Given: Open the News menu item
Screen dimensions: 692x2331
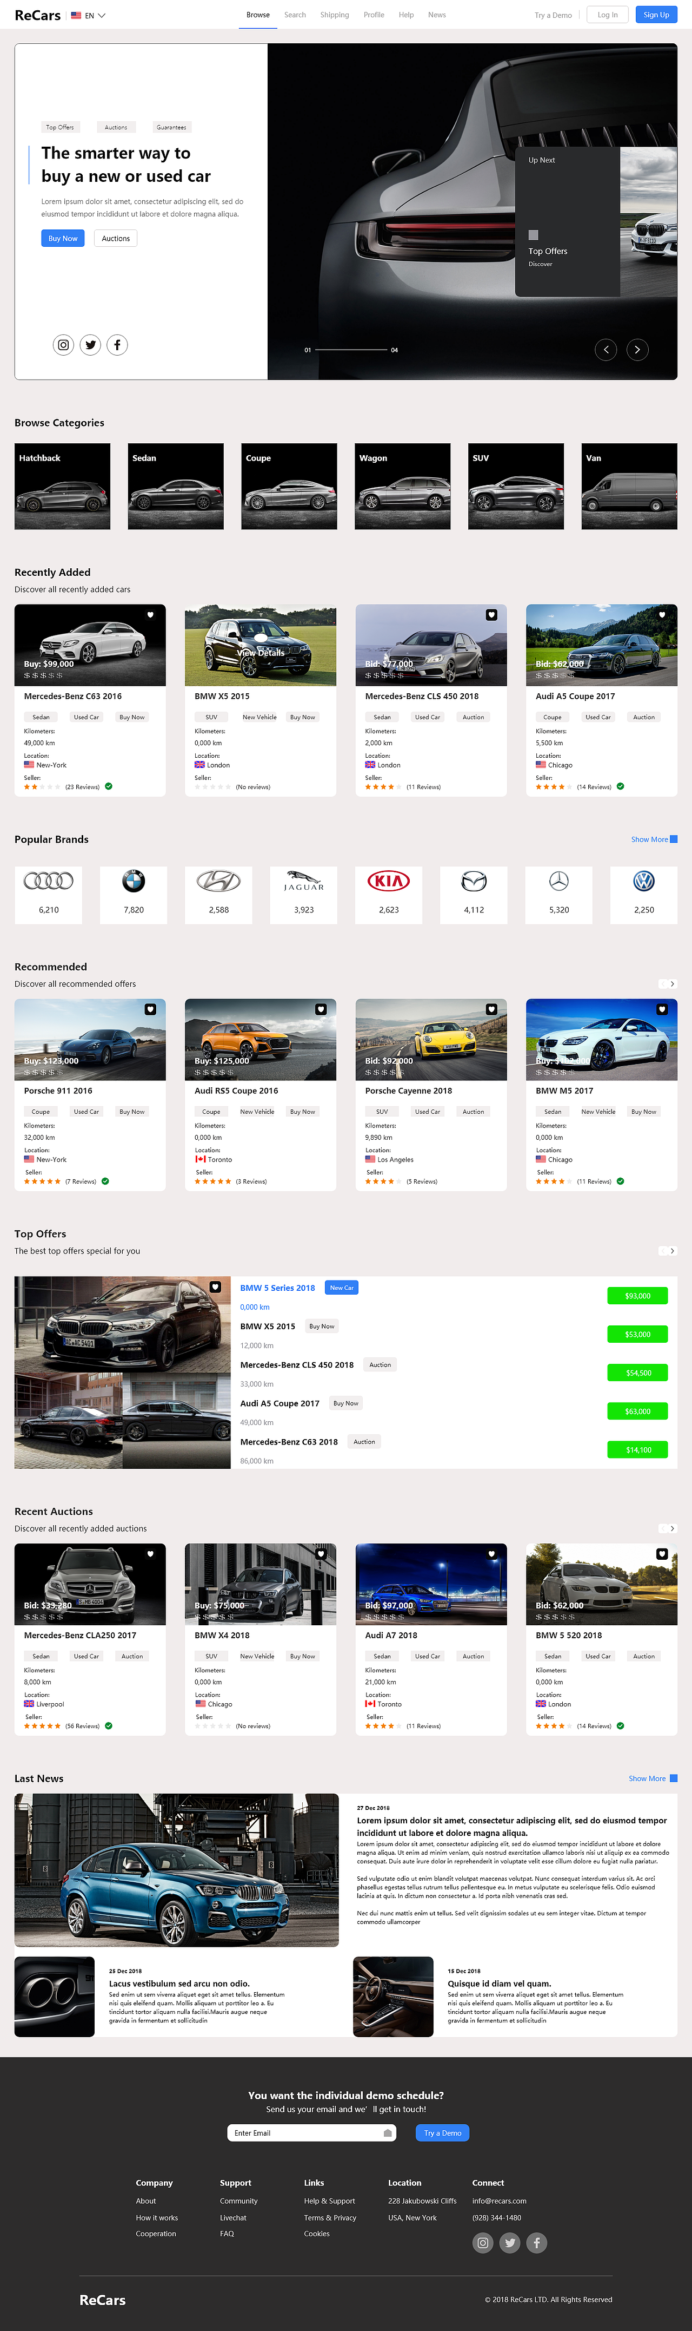Looking at the screenshot, I should [x=437, y=15].
